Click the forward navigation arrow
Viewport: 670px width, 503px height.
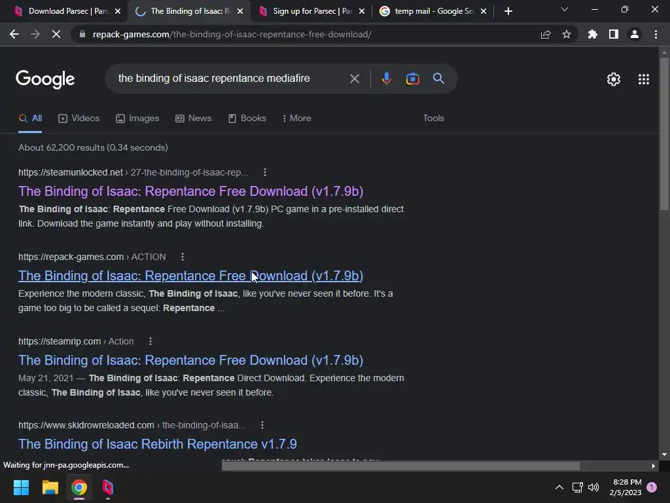coord(35,34)
